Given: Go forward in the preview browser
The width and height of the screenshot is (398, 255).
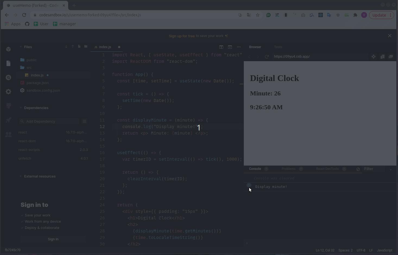Looking at the screenshot, I should click(x=258, y=57).
